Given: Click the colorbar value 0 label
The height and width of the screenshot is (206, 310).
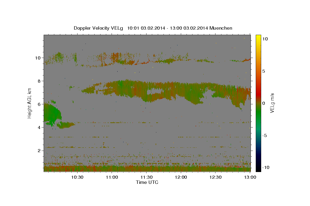Looking at the screenshot, I should (263, 103).
